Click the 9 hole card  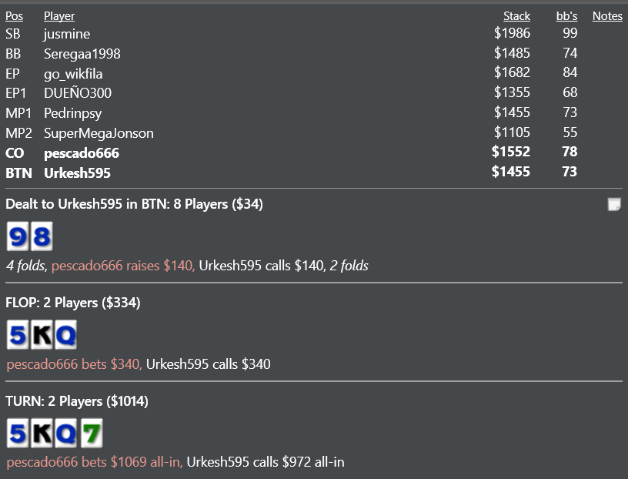[x=18, y=236]
